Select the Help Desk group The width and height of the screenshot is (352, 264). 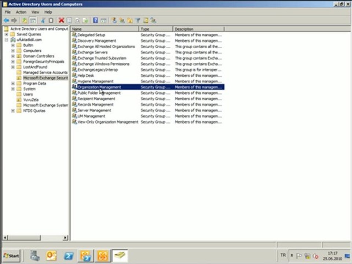click(85, 76)
